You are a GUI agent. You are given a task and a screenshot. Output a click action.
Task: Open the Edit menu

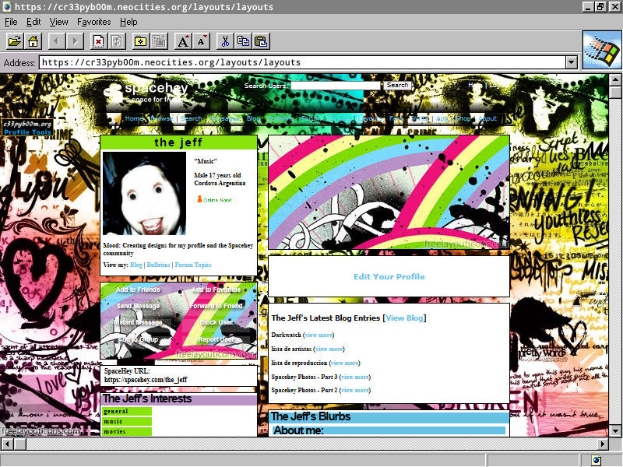[x=33, y=22]
